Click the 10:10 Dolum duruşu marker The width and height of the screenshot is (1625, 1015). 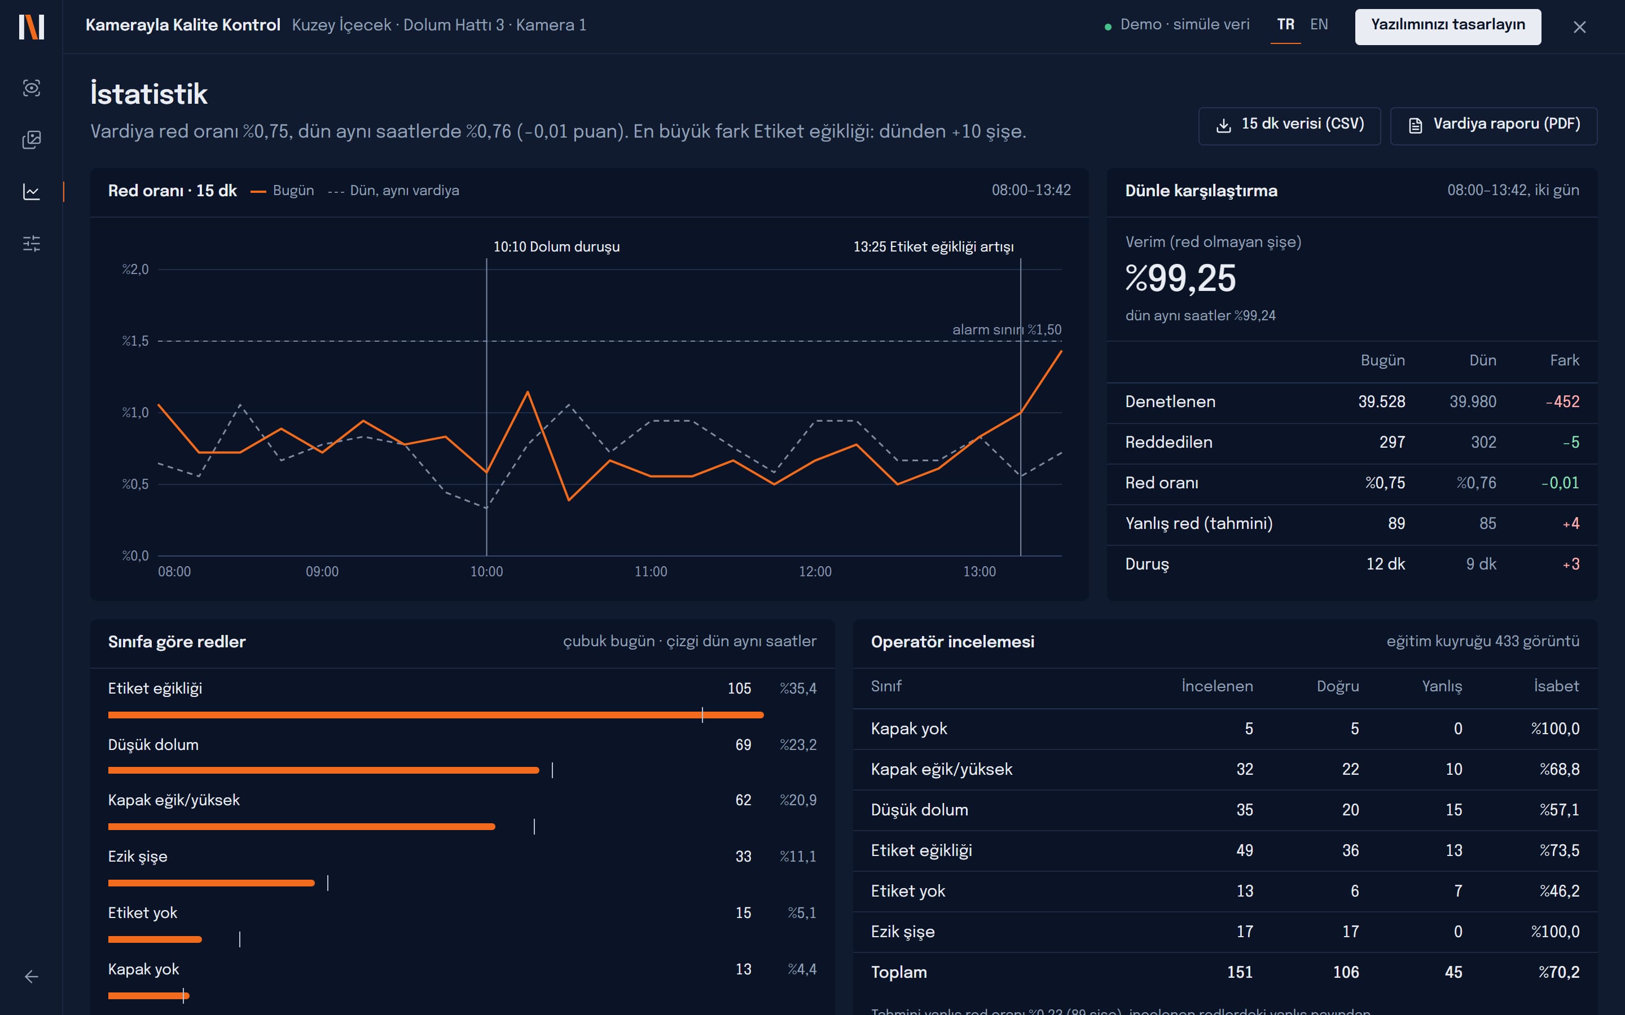coord(556,246)
